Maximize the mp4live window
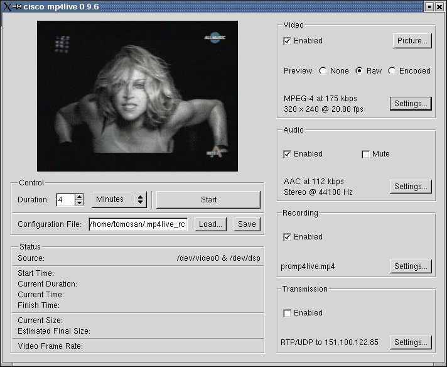447x367 pixels. pos(429,6)
